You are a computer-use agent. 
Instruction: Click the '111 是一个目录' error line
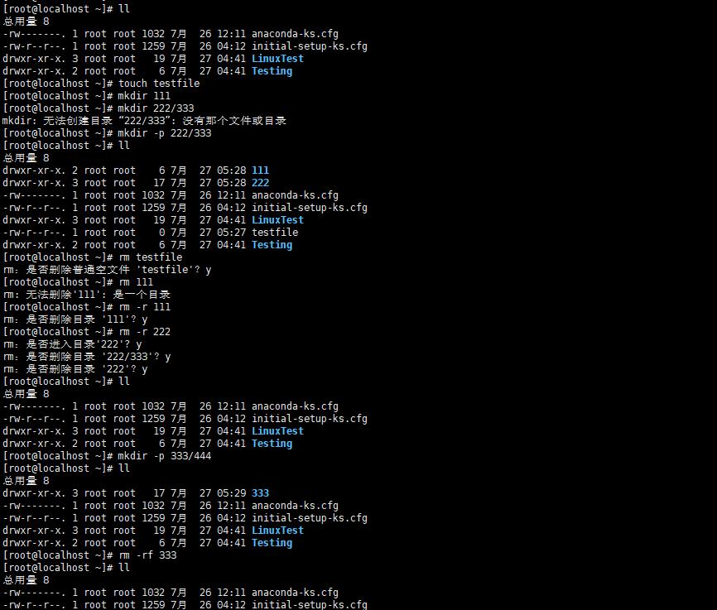[87, 295]
